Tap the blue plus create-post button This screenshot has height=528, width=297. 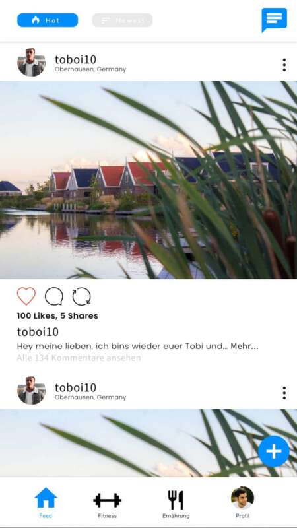coord(274,451)
